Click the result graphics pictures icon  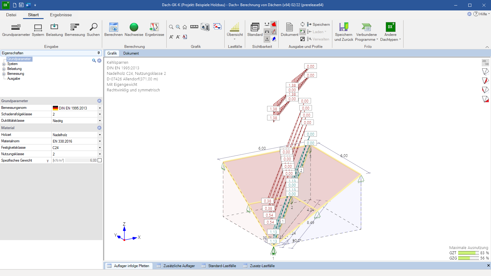217,27
